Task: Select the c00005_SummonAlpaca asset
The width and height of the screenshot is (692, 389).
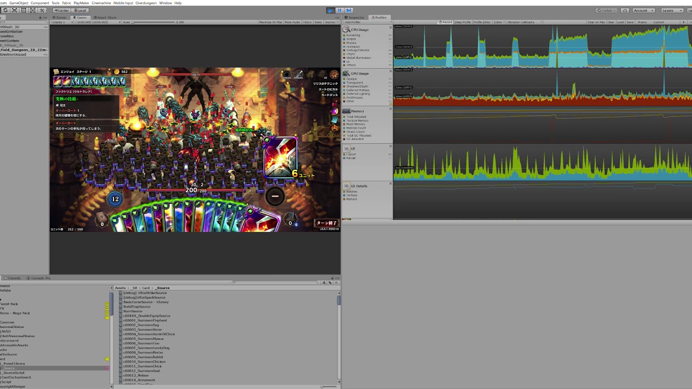Action: 143,339
